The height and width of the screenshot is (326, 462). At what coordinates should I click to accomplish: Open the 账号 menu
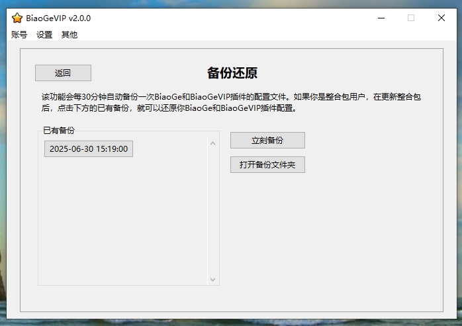click(x=19, y=35)
